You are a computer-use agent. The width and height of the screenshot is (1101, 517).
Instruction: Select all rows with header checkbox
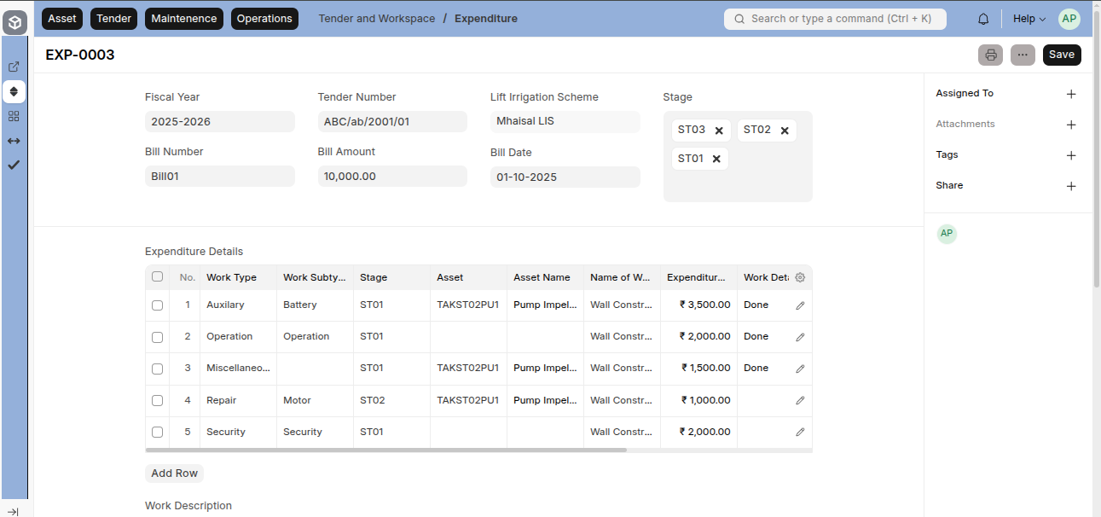coord(157,276)
